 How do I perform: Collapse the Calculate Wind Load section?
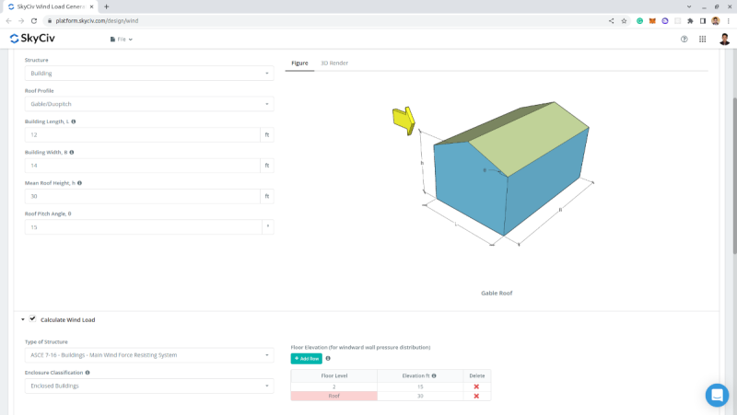[22, 319]
